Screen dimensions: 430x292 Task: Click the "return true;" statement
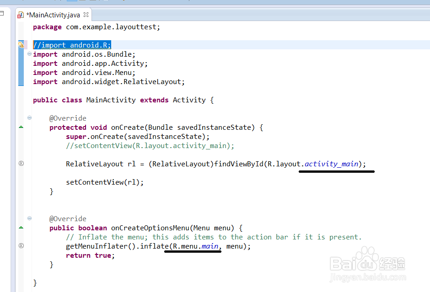click(90, 255)
